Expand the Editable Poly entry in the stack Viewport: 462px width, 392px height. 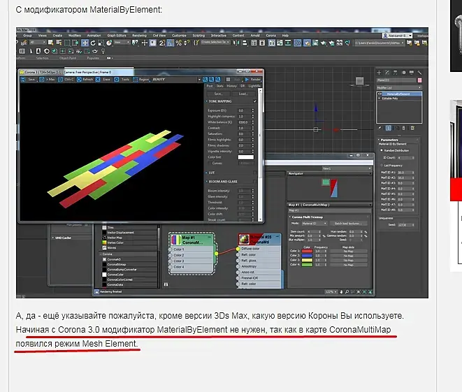click(x=380, y=99)
